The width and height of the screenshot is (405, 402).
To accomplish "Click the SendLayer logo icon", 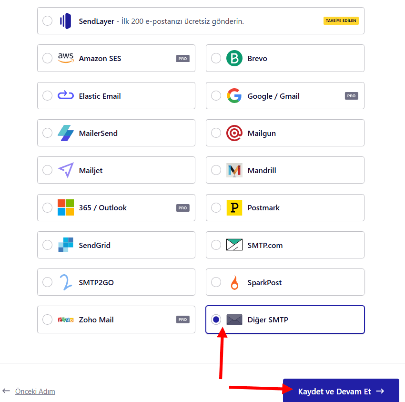I will click(66, 21).
